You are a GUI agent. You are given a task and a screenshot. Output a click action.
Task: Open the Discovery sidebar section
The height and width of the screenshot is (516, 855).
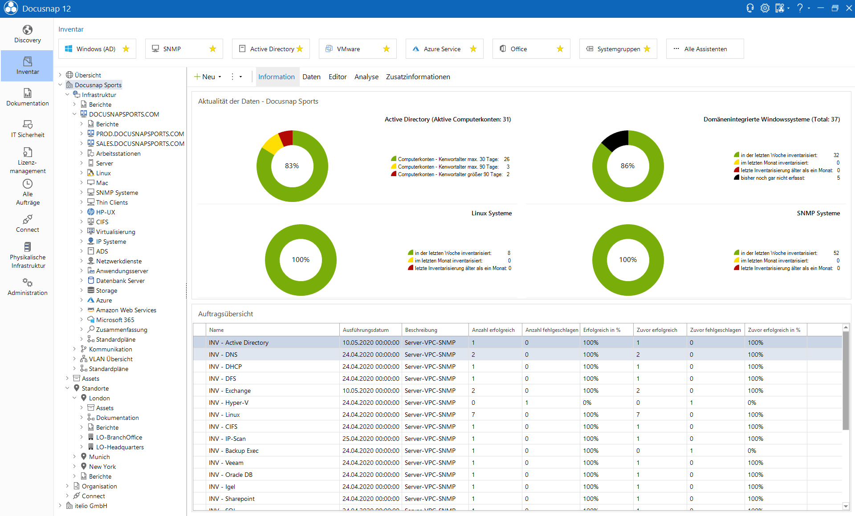pos(27,34)
